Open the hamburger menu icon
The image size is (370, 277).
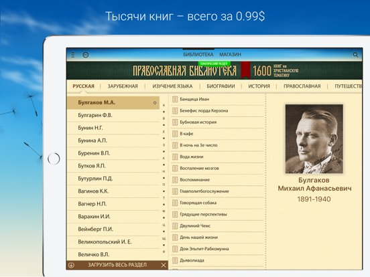click(73, 55)
